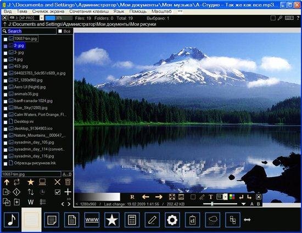
Task: Toggle checkbox for animals35.jpg
Action: coord(5,95)
